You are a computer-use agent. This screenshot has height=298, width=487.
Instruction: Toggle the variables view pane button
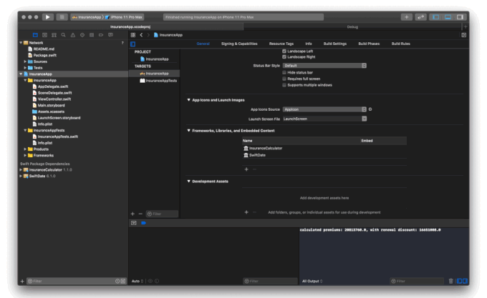[459, 281]
